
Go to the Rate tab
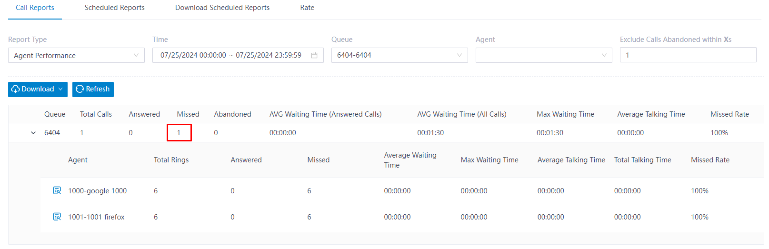coord(307,8)
